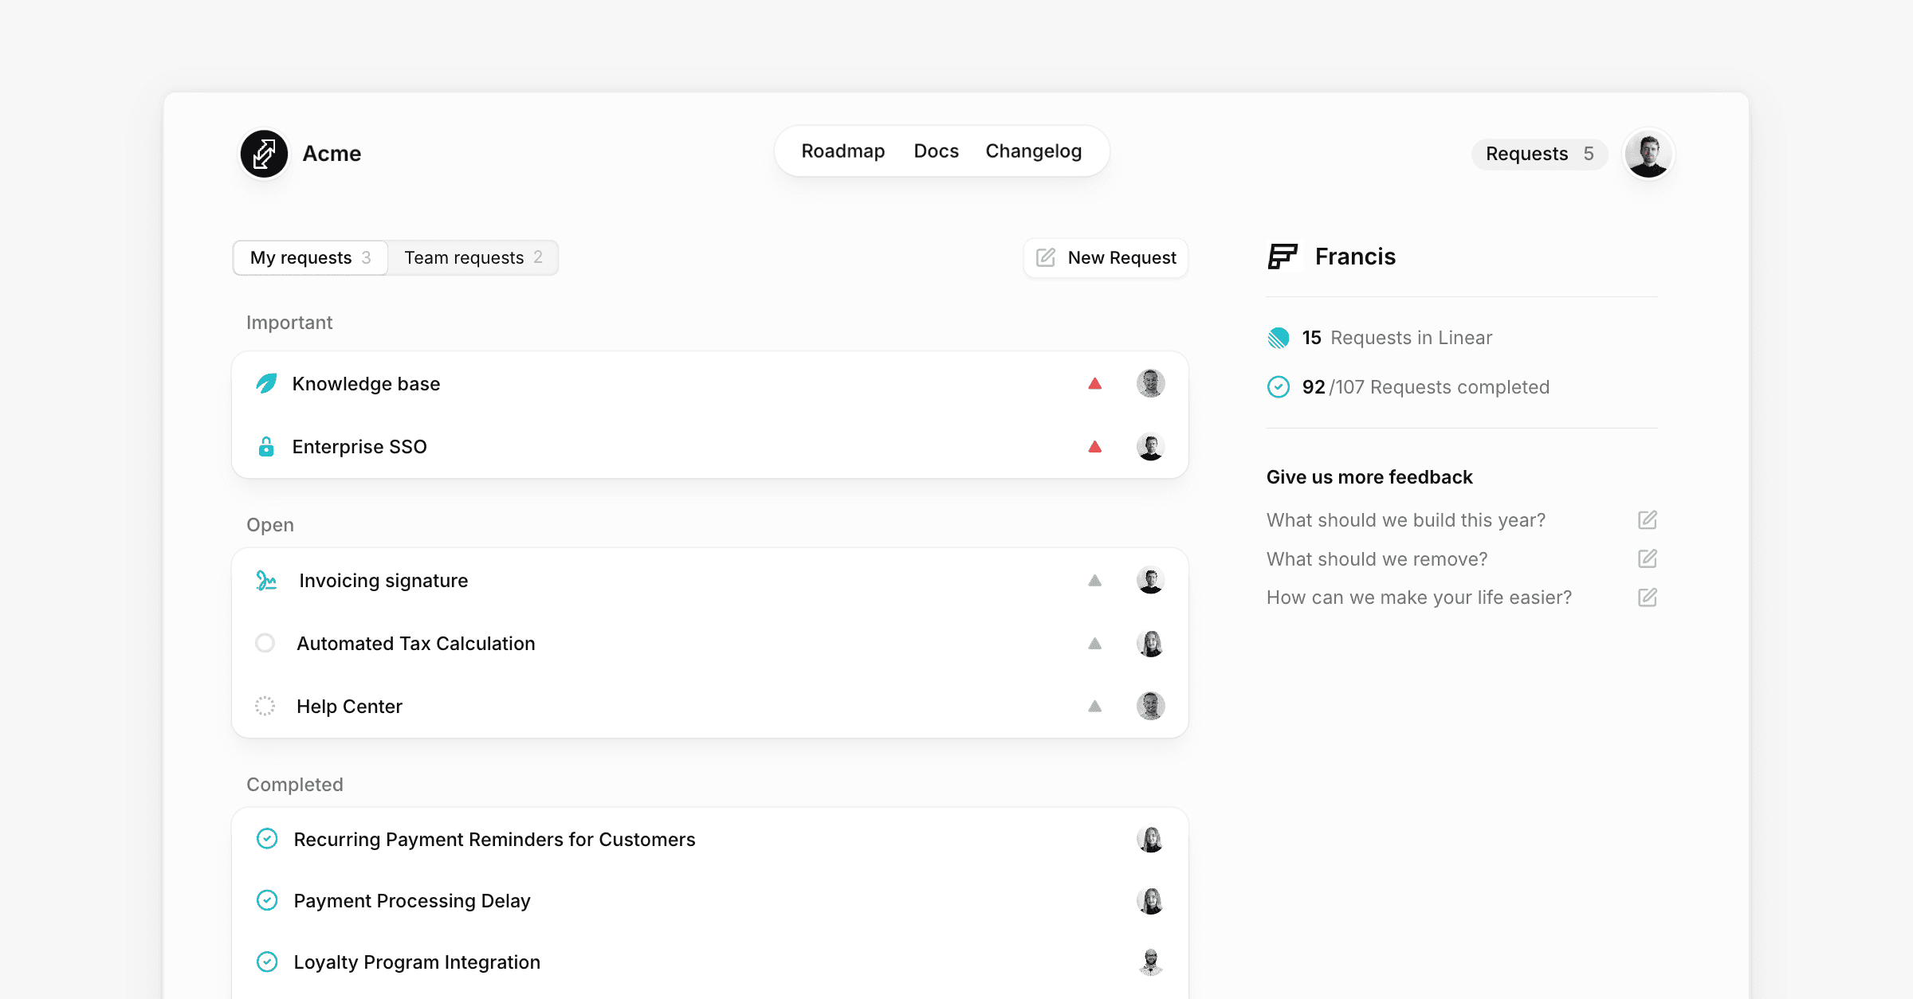The width and height of the screenshot is (1913, 999).
Task: Click the Help Center dotted status circle
Action: click(265, 706)
